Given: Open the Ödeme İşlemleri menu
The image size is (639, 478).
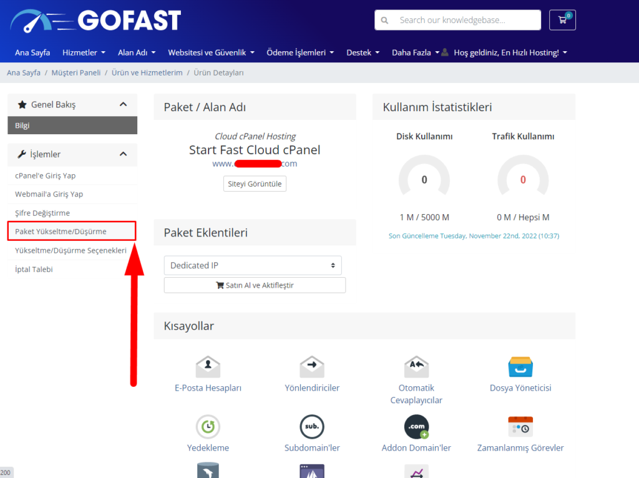Looking at the screenshot, I should point(300,53).
